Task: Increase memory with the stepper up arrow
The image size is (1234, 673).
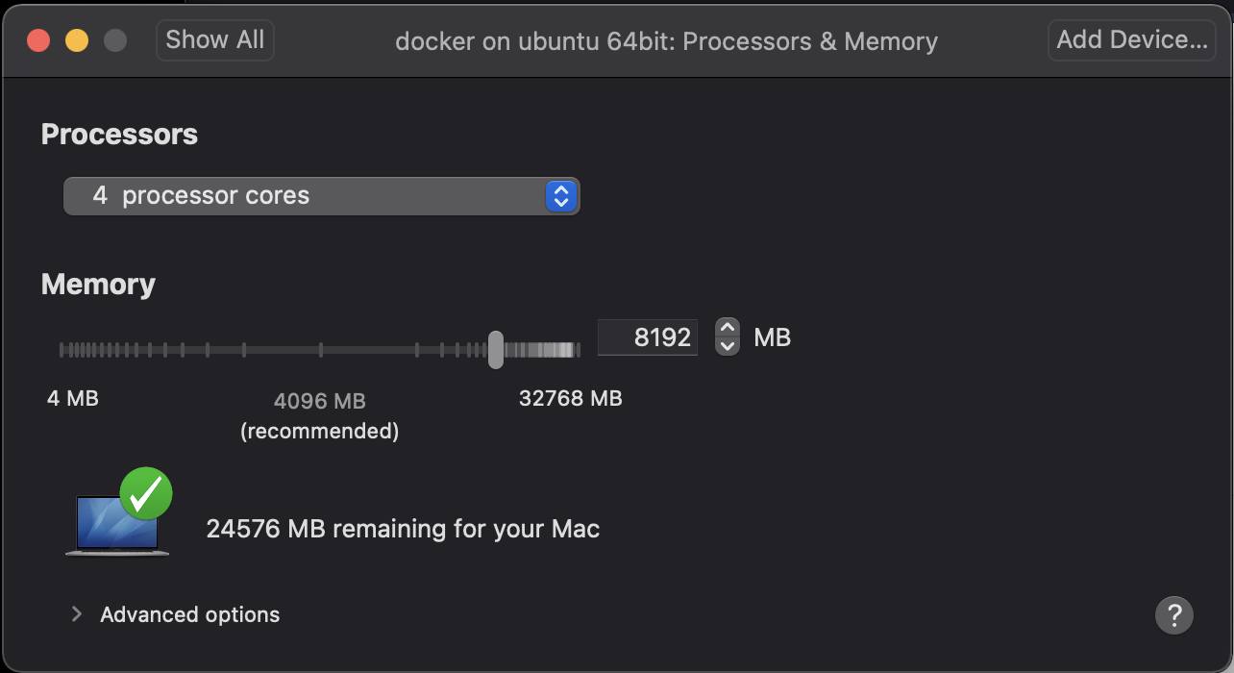Action: point(728,328)
